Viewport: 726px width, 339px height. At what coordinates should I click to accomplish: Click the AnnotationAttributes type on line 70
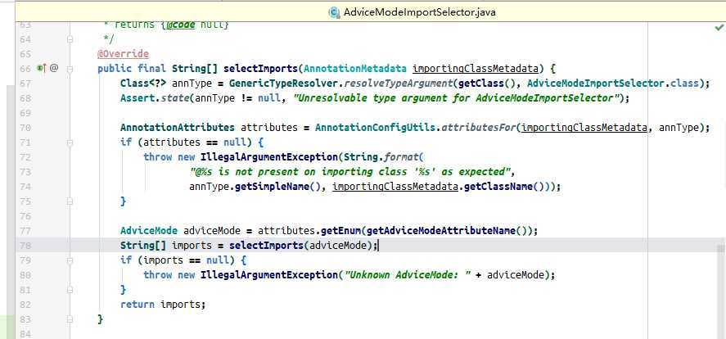point(178,128)
